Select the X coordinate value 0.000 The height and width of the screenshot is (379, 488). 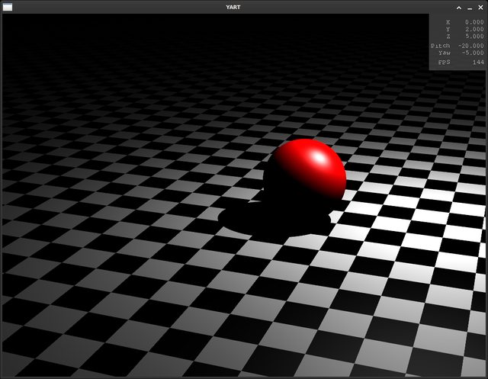tap(474, 22)
